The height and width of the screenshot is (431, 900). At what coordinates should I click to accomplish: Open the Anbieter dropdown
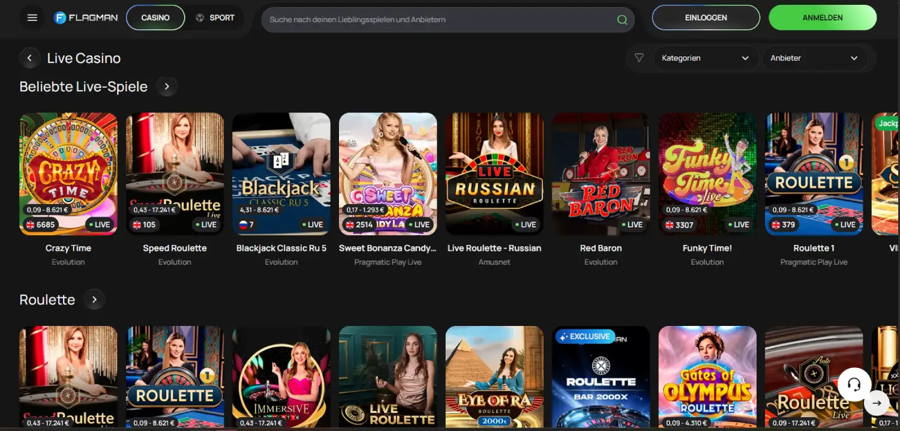click(x=814, y=58)
